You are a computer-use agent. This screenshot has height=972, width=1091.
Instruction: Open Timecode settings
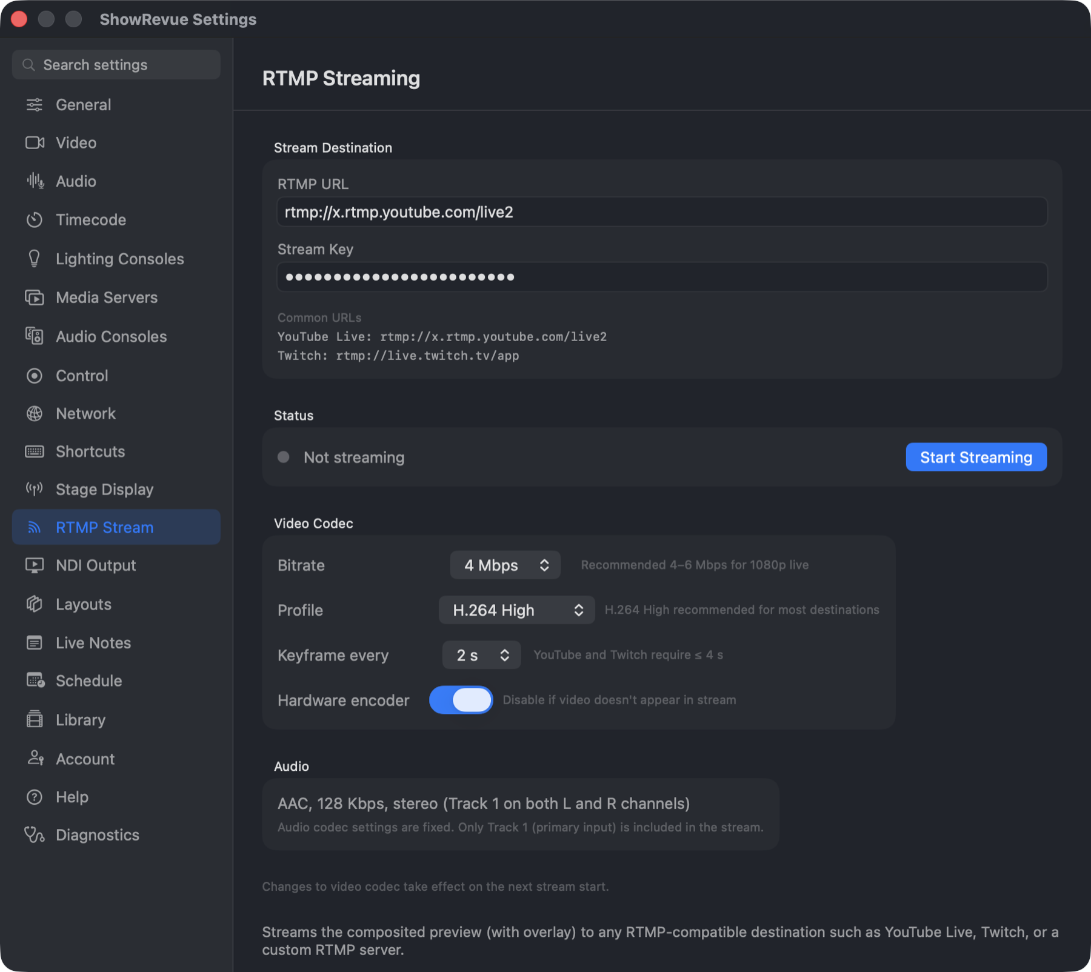point(116,220)
